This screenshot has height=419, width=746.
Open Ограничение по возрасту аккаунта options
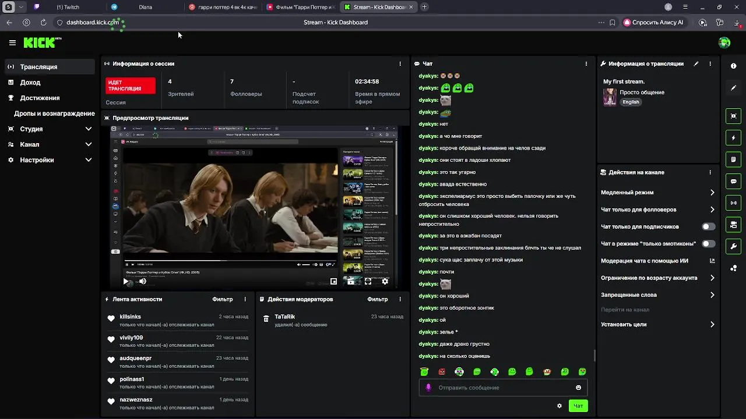coord(657,278)
